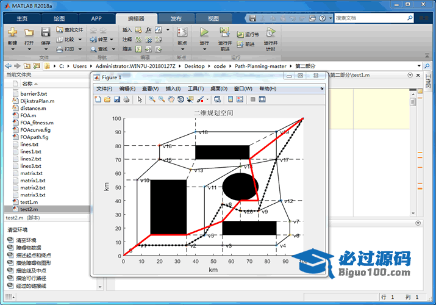Toggle the Zoom Out tool in Figure 1

pos(162,99)
